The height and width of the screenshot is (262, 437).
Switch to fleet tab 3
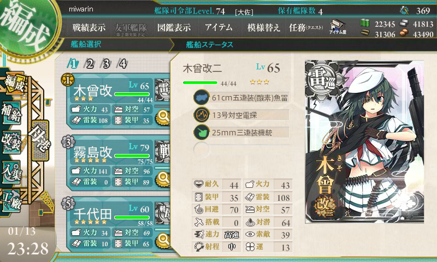click(x=106, y=64)
